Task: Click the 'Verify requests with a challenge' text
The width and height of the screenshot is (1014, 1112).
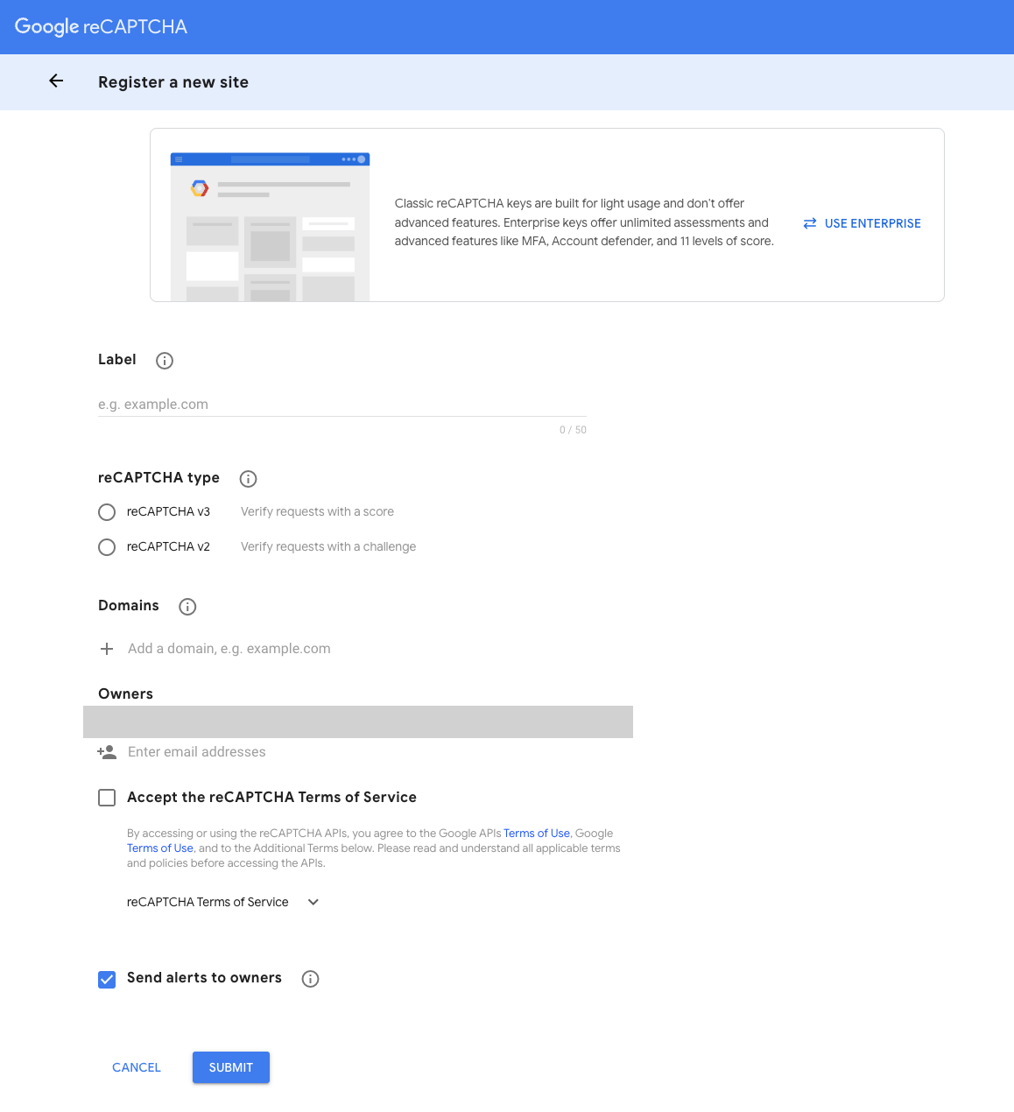Action: coord(328,547)
